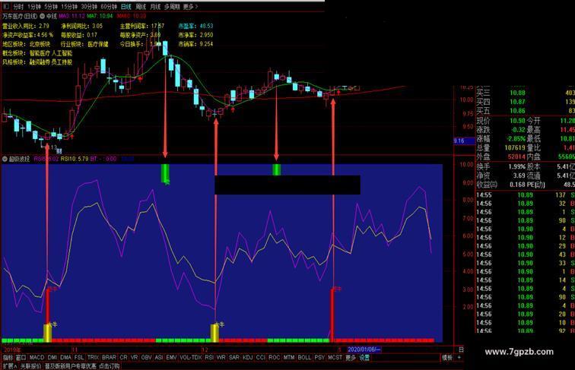Select the 60分钟 period
The width and height of the screenshot is (575, 370).
(x=109, y=7)
